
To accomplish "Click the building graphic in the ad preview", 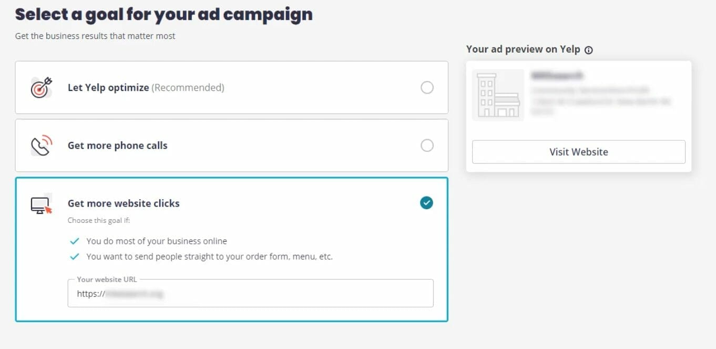I will tap(497, 95).
